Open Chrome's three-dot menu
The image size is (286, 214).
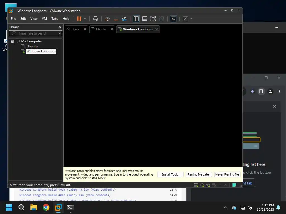[x=279, y=91]
